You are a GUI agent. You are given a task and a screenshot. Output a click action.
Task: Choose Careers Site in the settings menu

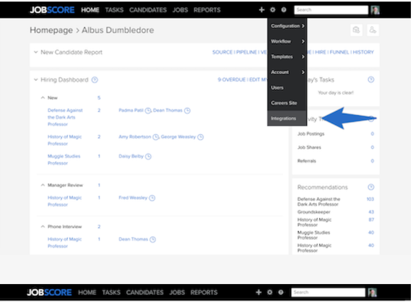pyautogui.click(x=284, y=103)
